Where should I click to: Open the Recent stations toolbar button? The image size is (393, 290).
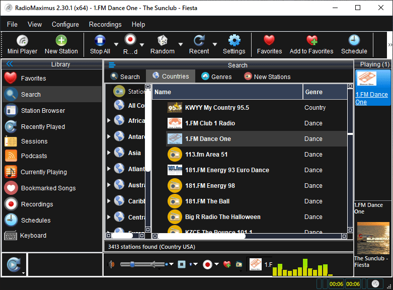pyautogui.click(x=199, y=45)
